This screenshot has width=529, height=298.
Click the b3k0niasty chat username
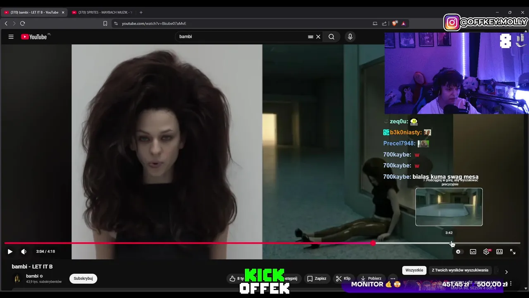point(406,132)
